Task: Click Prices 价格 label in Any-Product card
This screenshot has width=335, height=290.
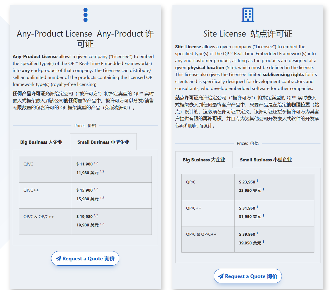Action: (x=85, y=125)
